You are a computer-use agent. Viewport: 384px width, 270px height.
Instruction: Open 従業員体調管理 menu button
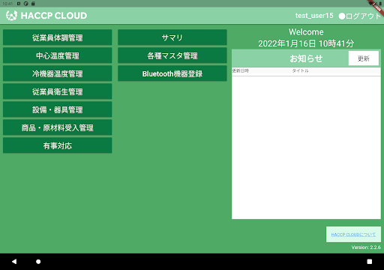click(57, 37)
